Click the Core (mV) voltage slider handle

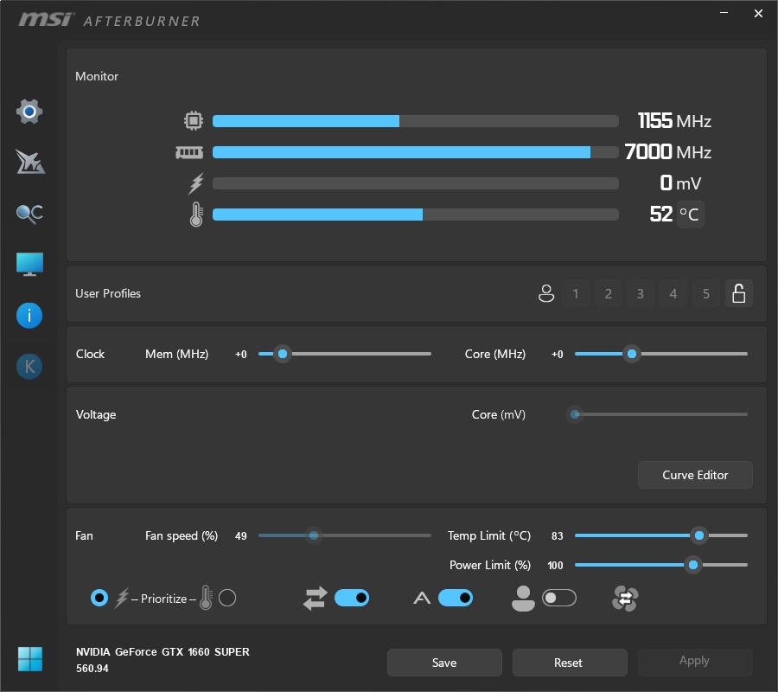coord(575,414)
